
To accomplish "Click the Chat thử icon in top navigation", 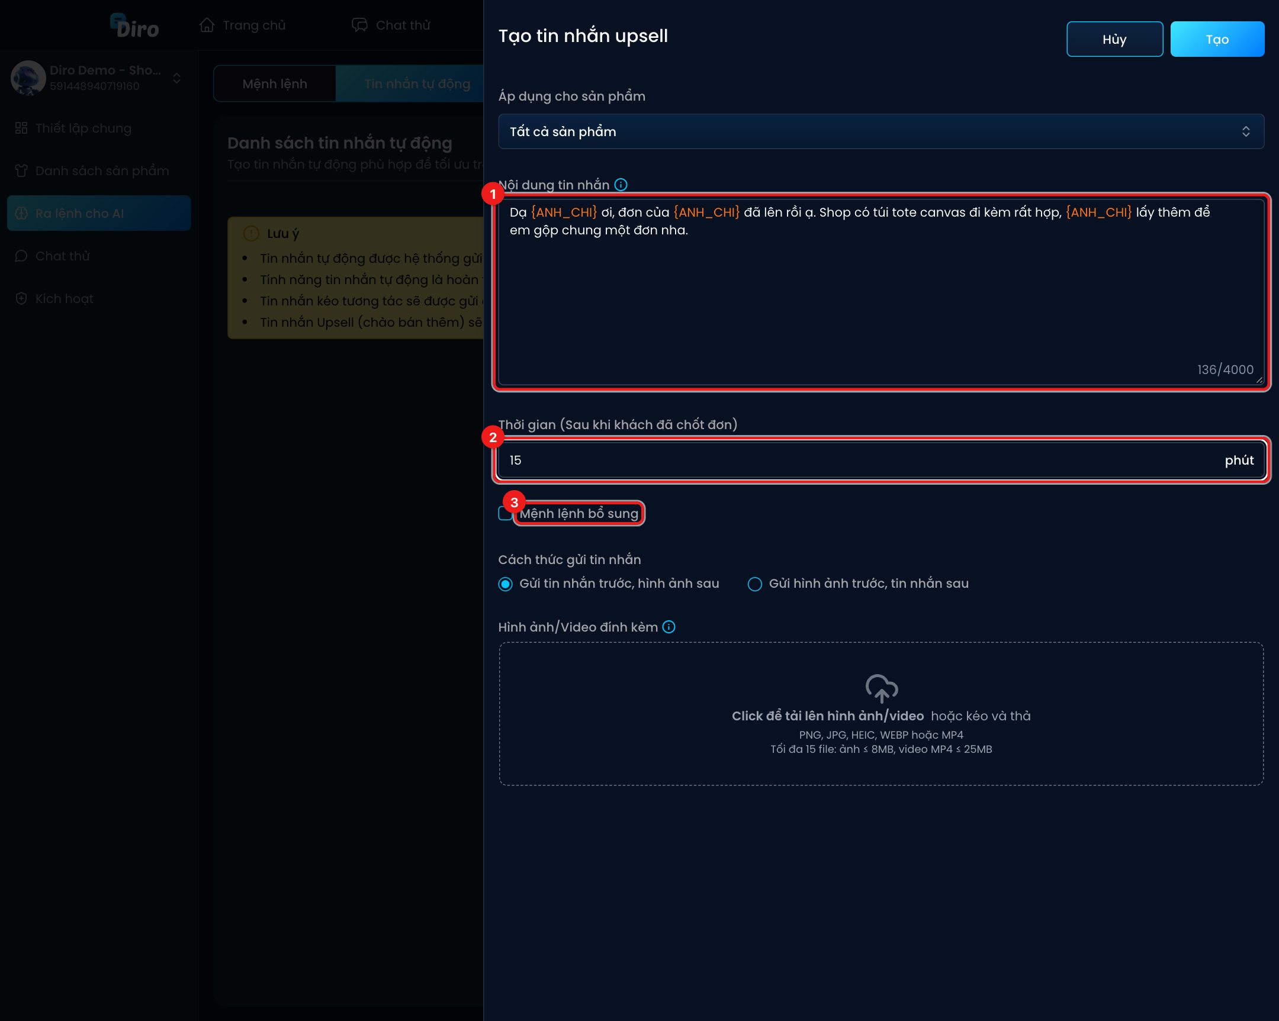I will [359, 25].
